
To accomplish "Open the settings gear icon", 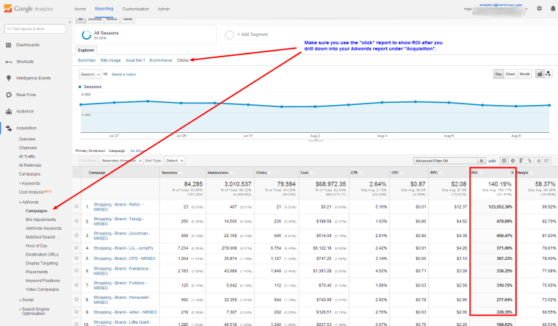I will point(539,8).
